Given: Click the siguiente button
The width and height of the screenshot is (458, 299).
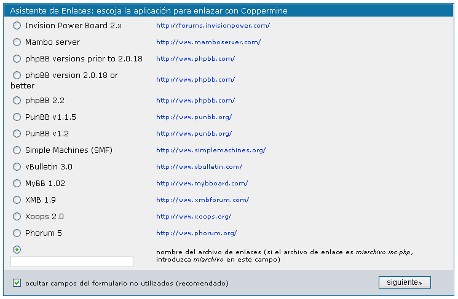Looking at the screenshot, I should click(405, 282).
